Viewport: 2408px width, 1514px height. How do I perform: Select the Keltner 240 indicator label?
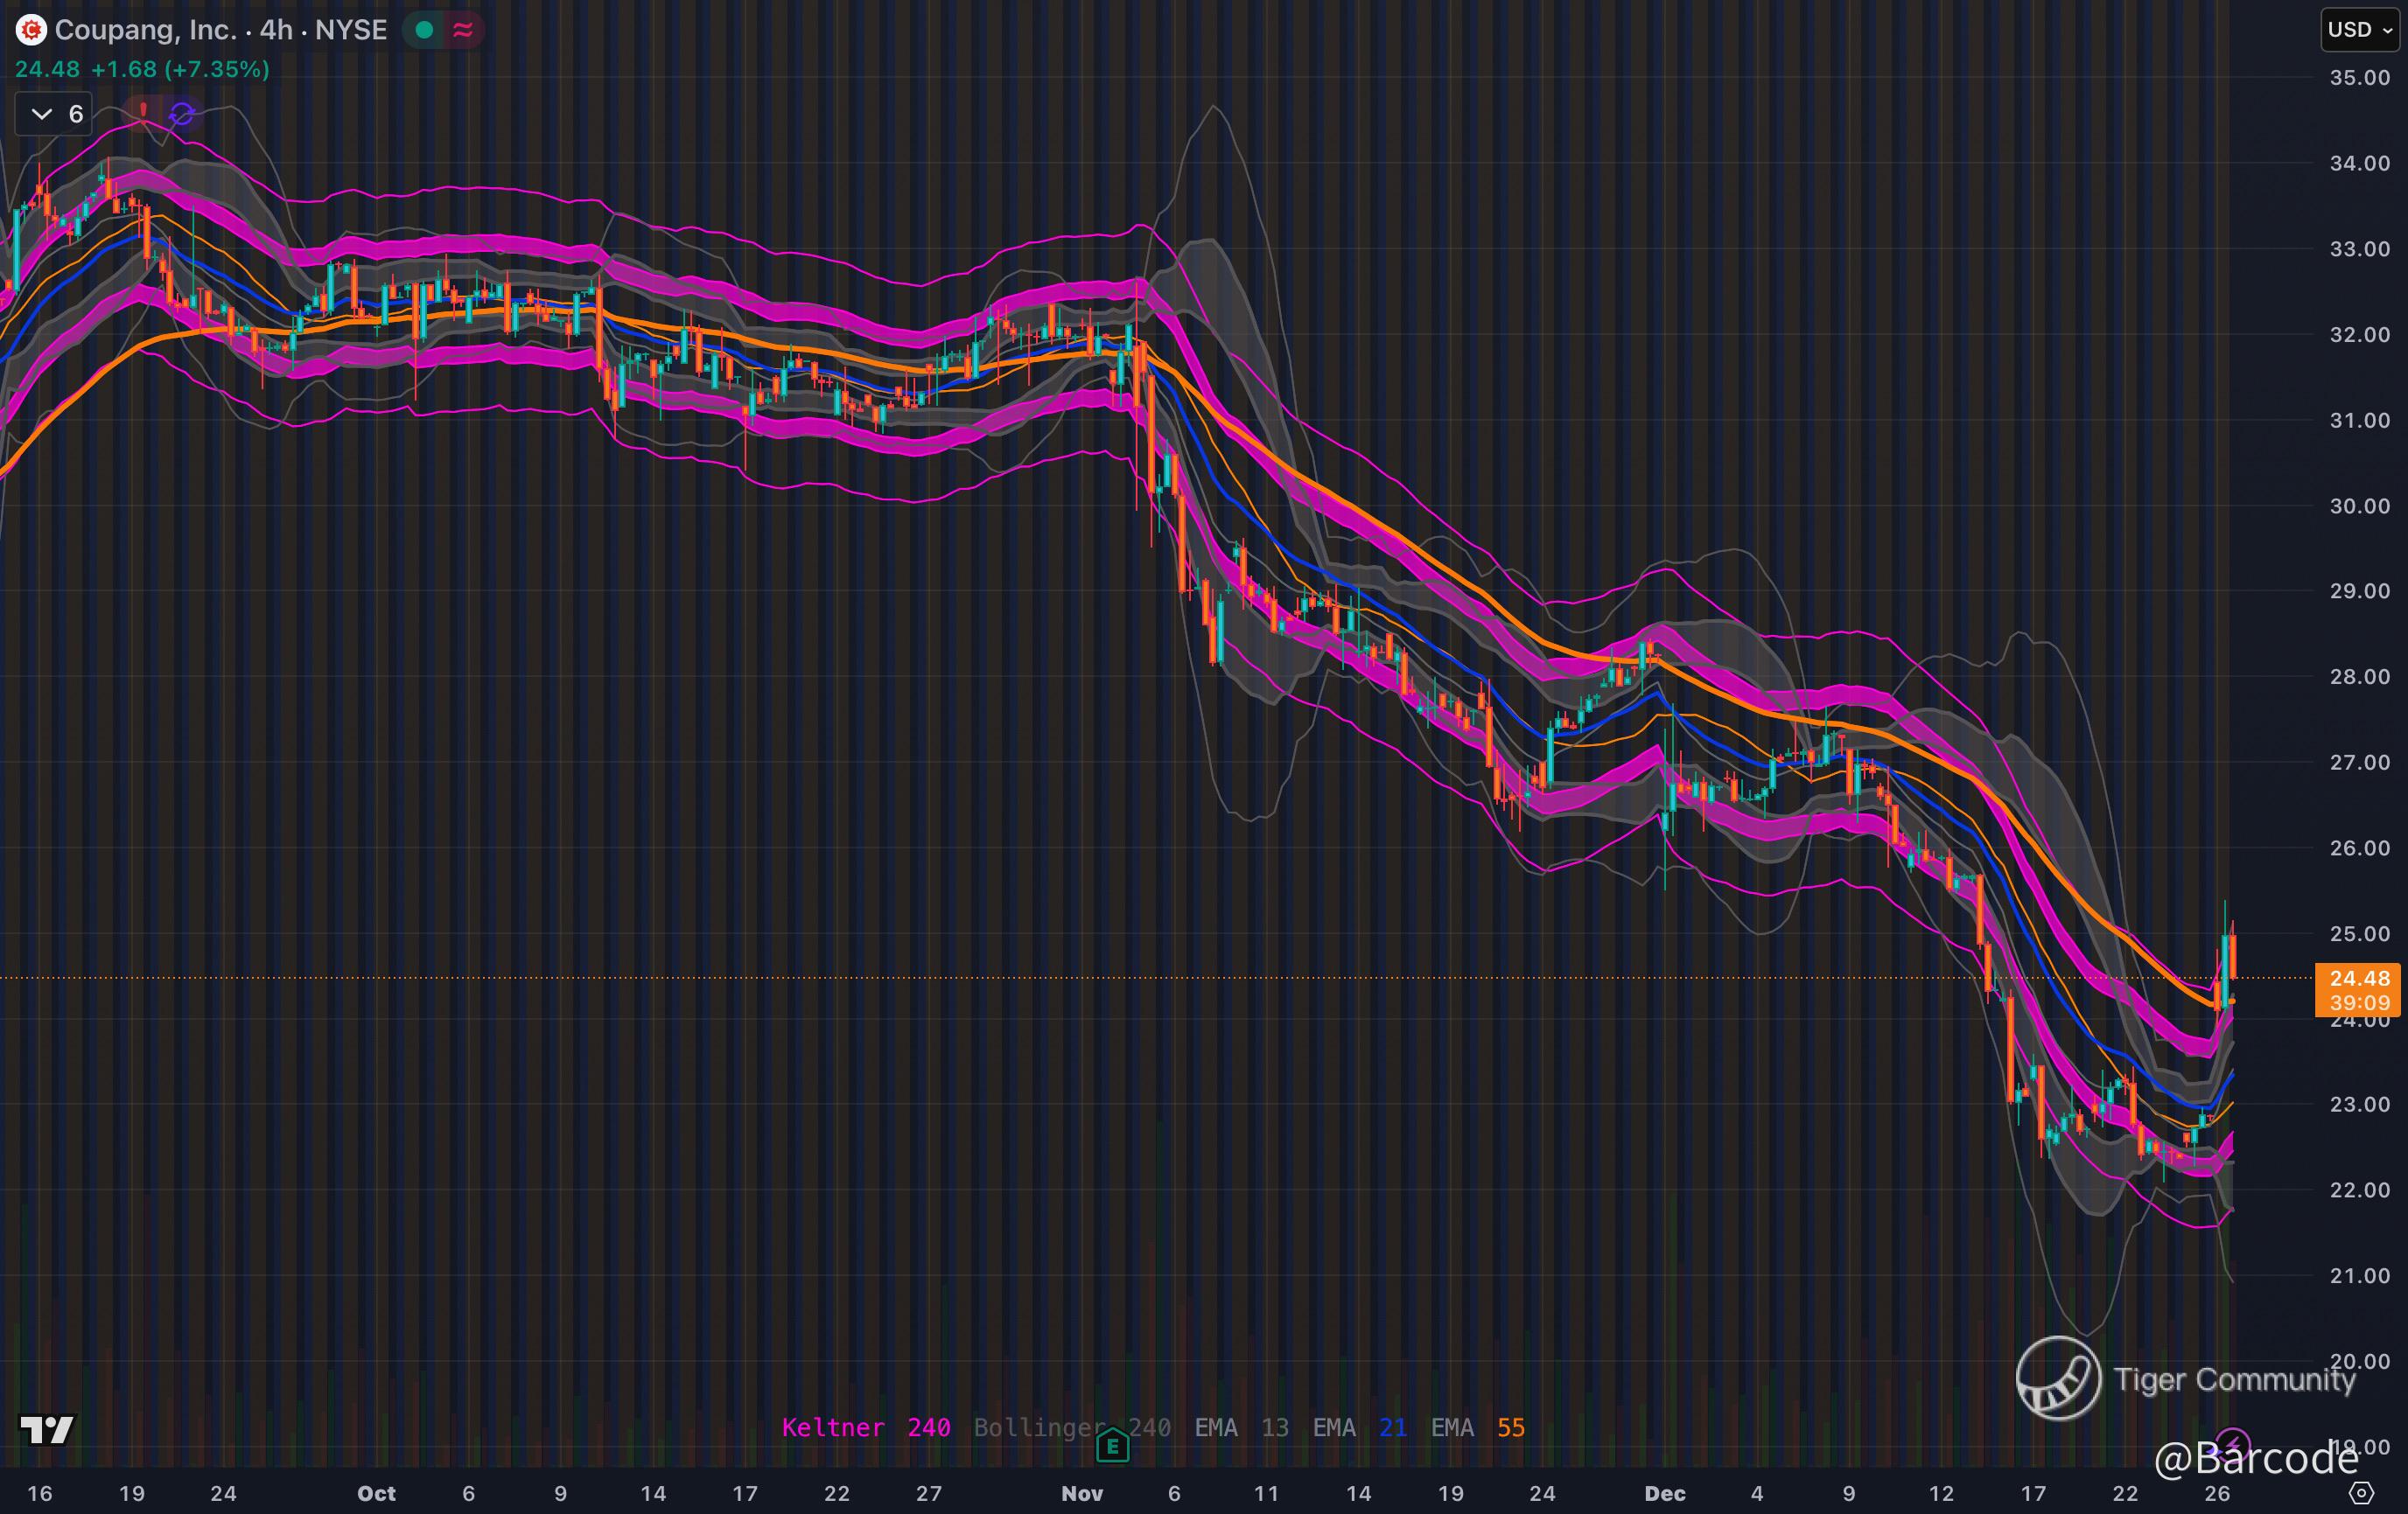tap(865, 1427)
